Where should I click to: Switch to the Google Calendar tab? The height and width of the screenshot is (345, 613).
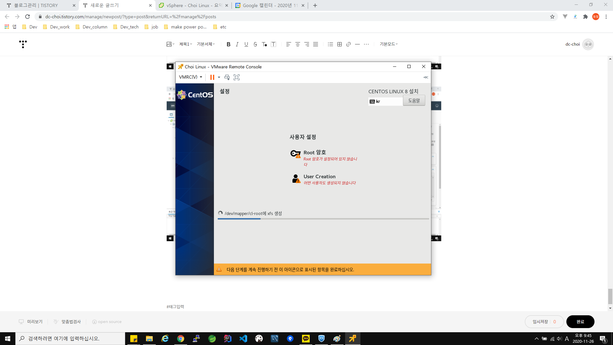coord(270,5)
